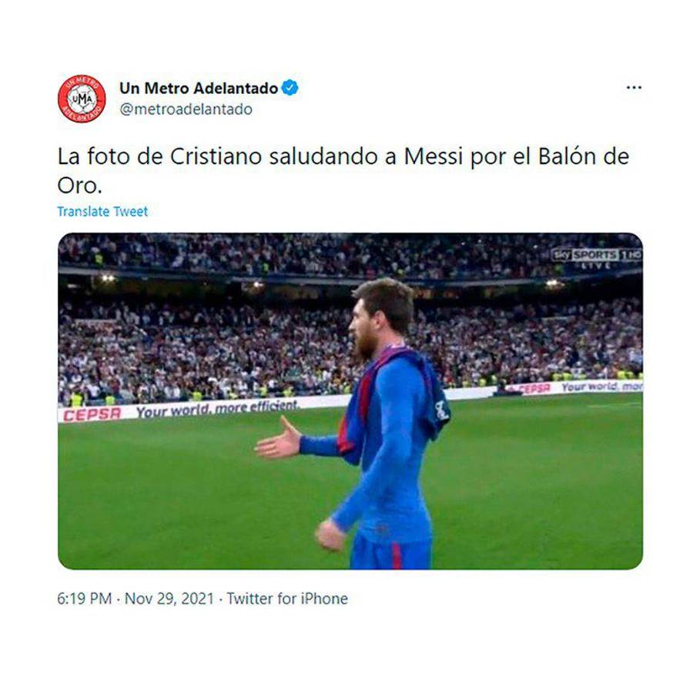Click the word Oro in tweet text

(77, 186)
